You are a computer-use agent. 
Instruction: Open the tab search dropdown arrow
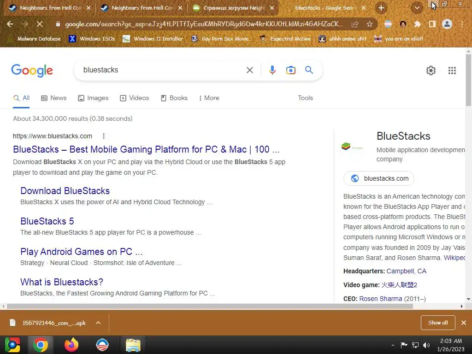417,8
